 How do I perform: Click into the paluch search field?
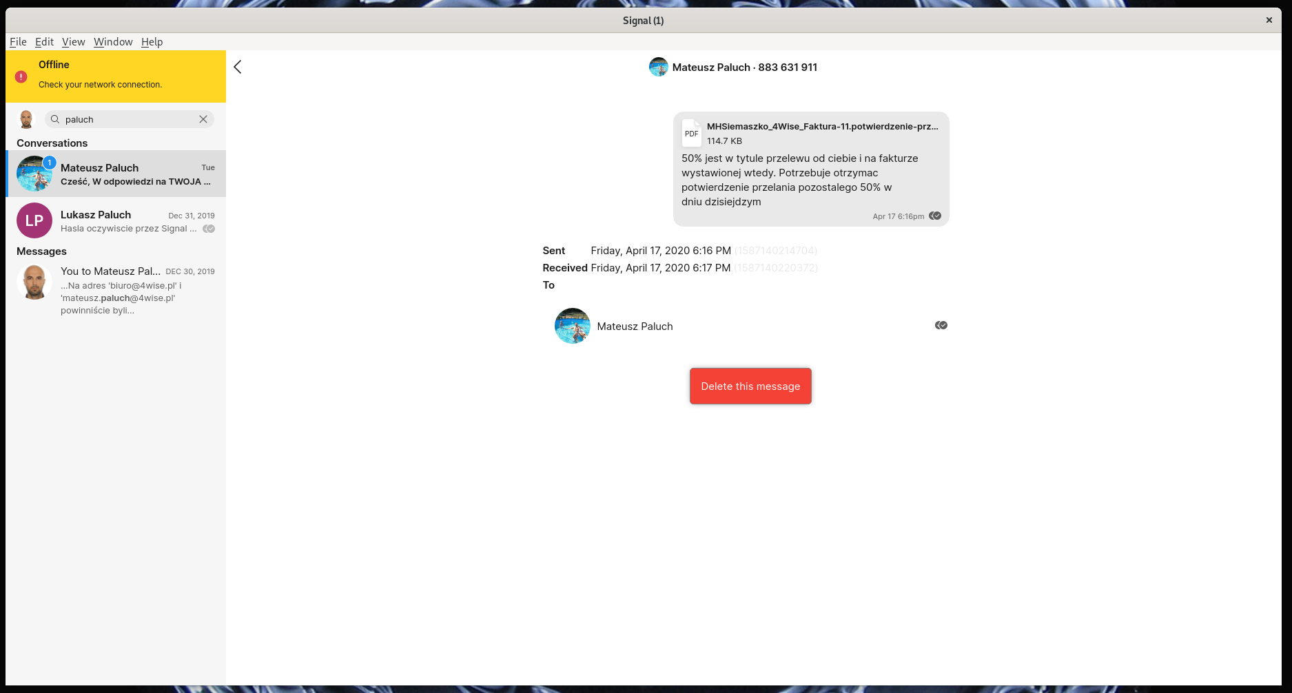coord(130,119)
